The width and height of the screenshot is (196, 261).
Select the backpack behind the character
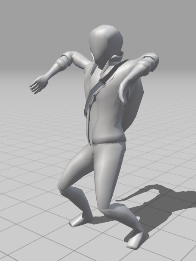pyautogui.click(x=134, y=103)
